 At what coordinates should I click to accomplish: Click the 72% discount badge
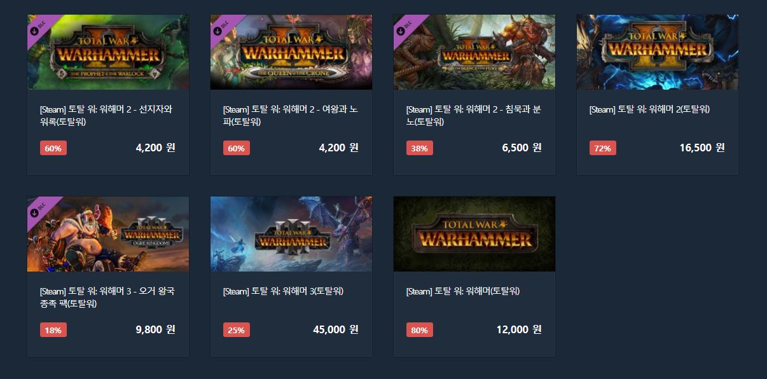click(603, 148)
